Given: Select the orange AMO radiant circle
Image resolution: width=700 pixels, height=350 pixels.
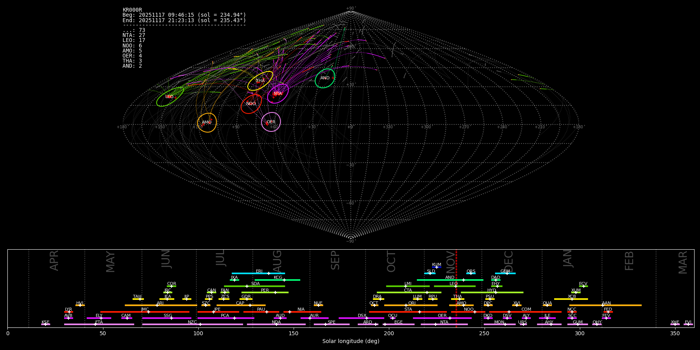Looking at the screenshot, I should [207, 122].
